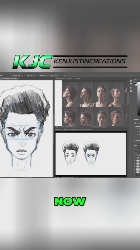
Task: Click the brush angle icon in options bar
Action: click(55, 75)
